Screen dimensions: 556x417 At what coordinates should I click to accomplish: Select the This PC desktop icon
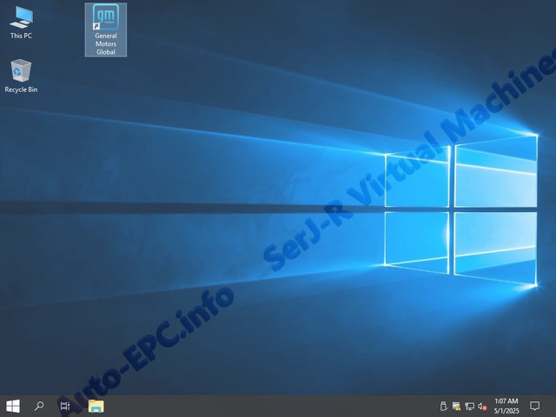(21, 23)
